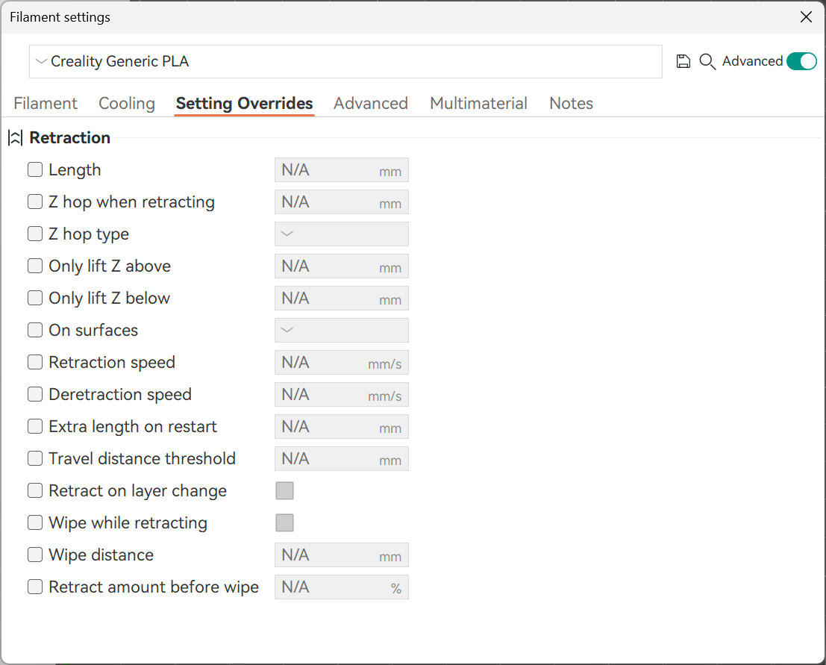Toggle the grey Retract on layer change value box

pyautogui.click(x=284, y=491)
